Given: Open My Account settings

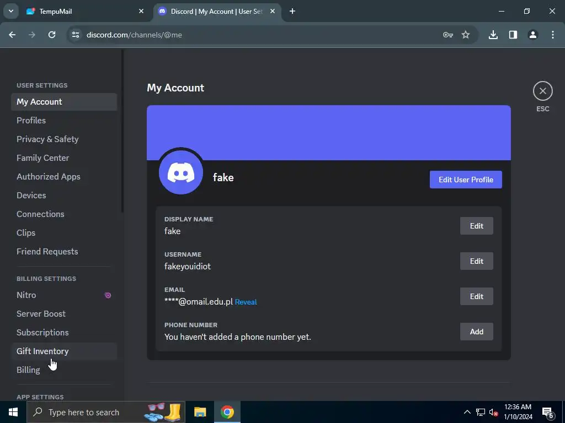Looking at the screenshot, I should [64, 102].
